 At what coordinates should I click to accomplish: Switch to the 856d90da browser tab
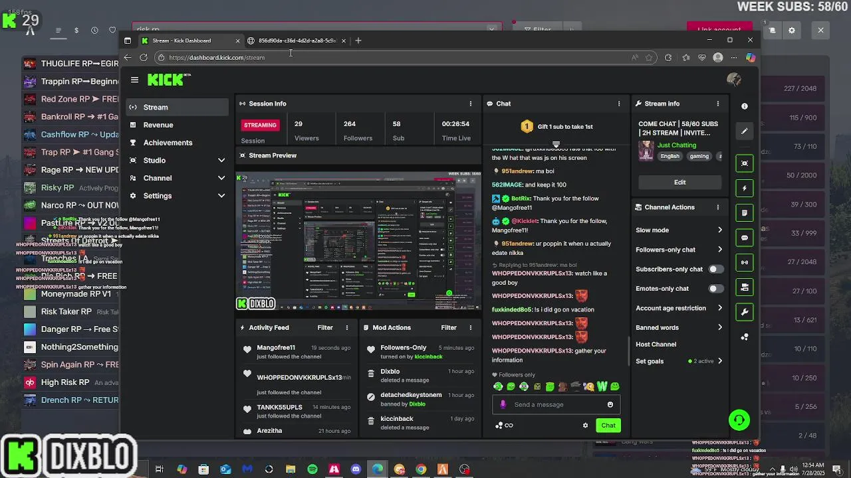point(297,40)
